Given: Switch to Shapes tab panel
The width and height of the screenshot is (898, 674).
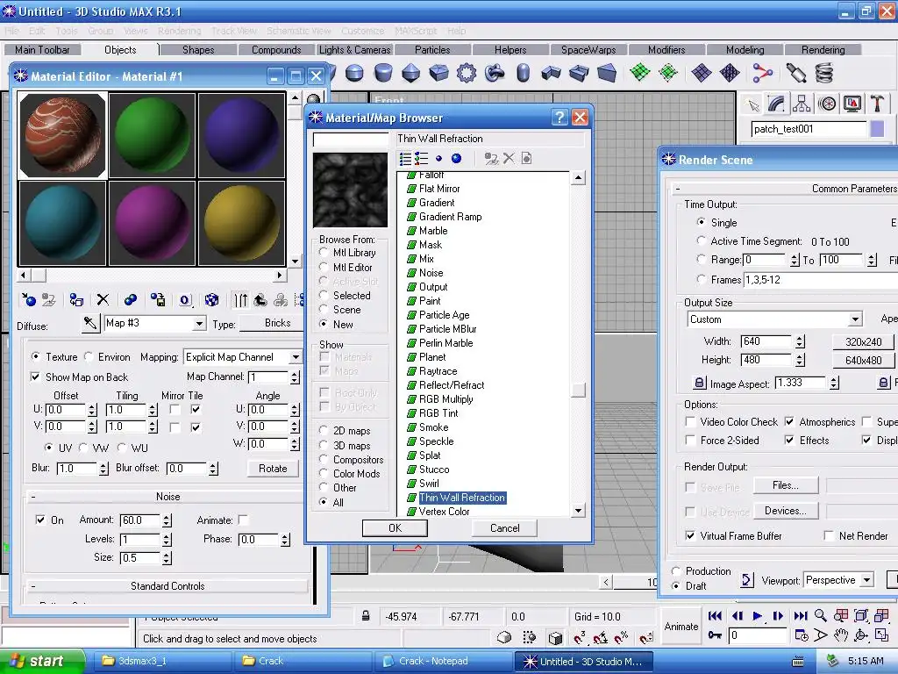Looking at the screenshot, I should [x=198, y=50].
